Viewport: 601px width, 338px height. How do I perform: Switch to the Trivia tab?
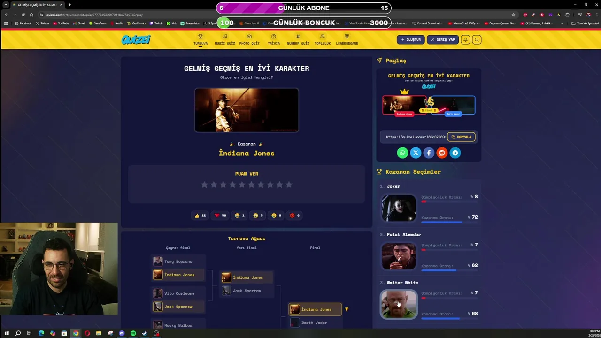pyautogui.click(x=274, y=39)
